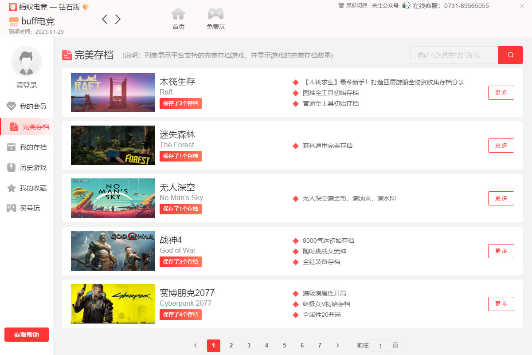Open save 终极女V初始存档
The width and height of the screenshot is (532, 355).
click(326, 304)
